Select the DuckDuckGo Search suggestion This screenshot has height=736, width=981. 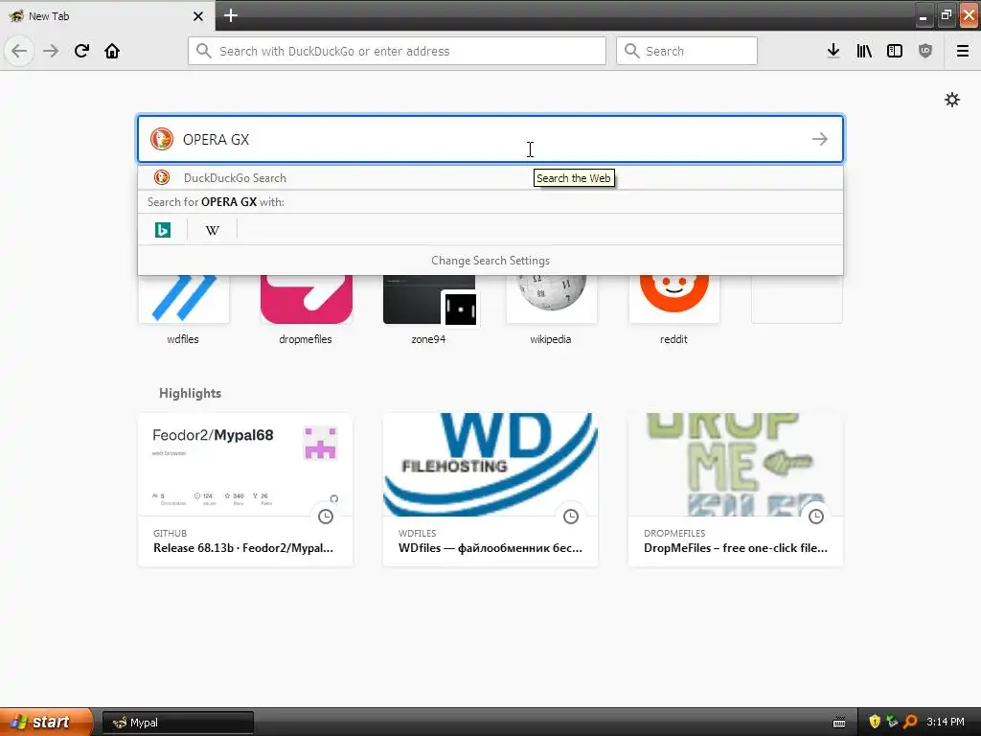point(490,177)
